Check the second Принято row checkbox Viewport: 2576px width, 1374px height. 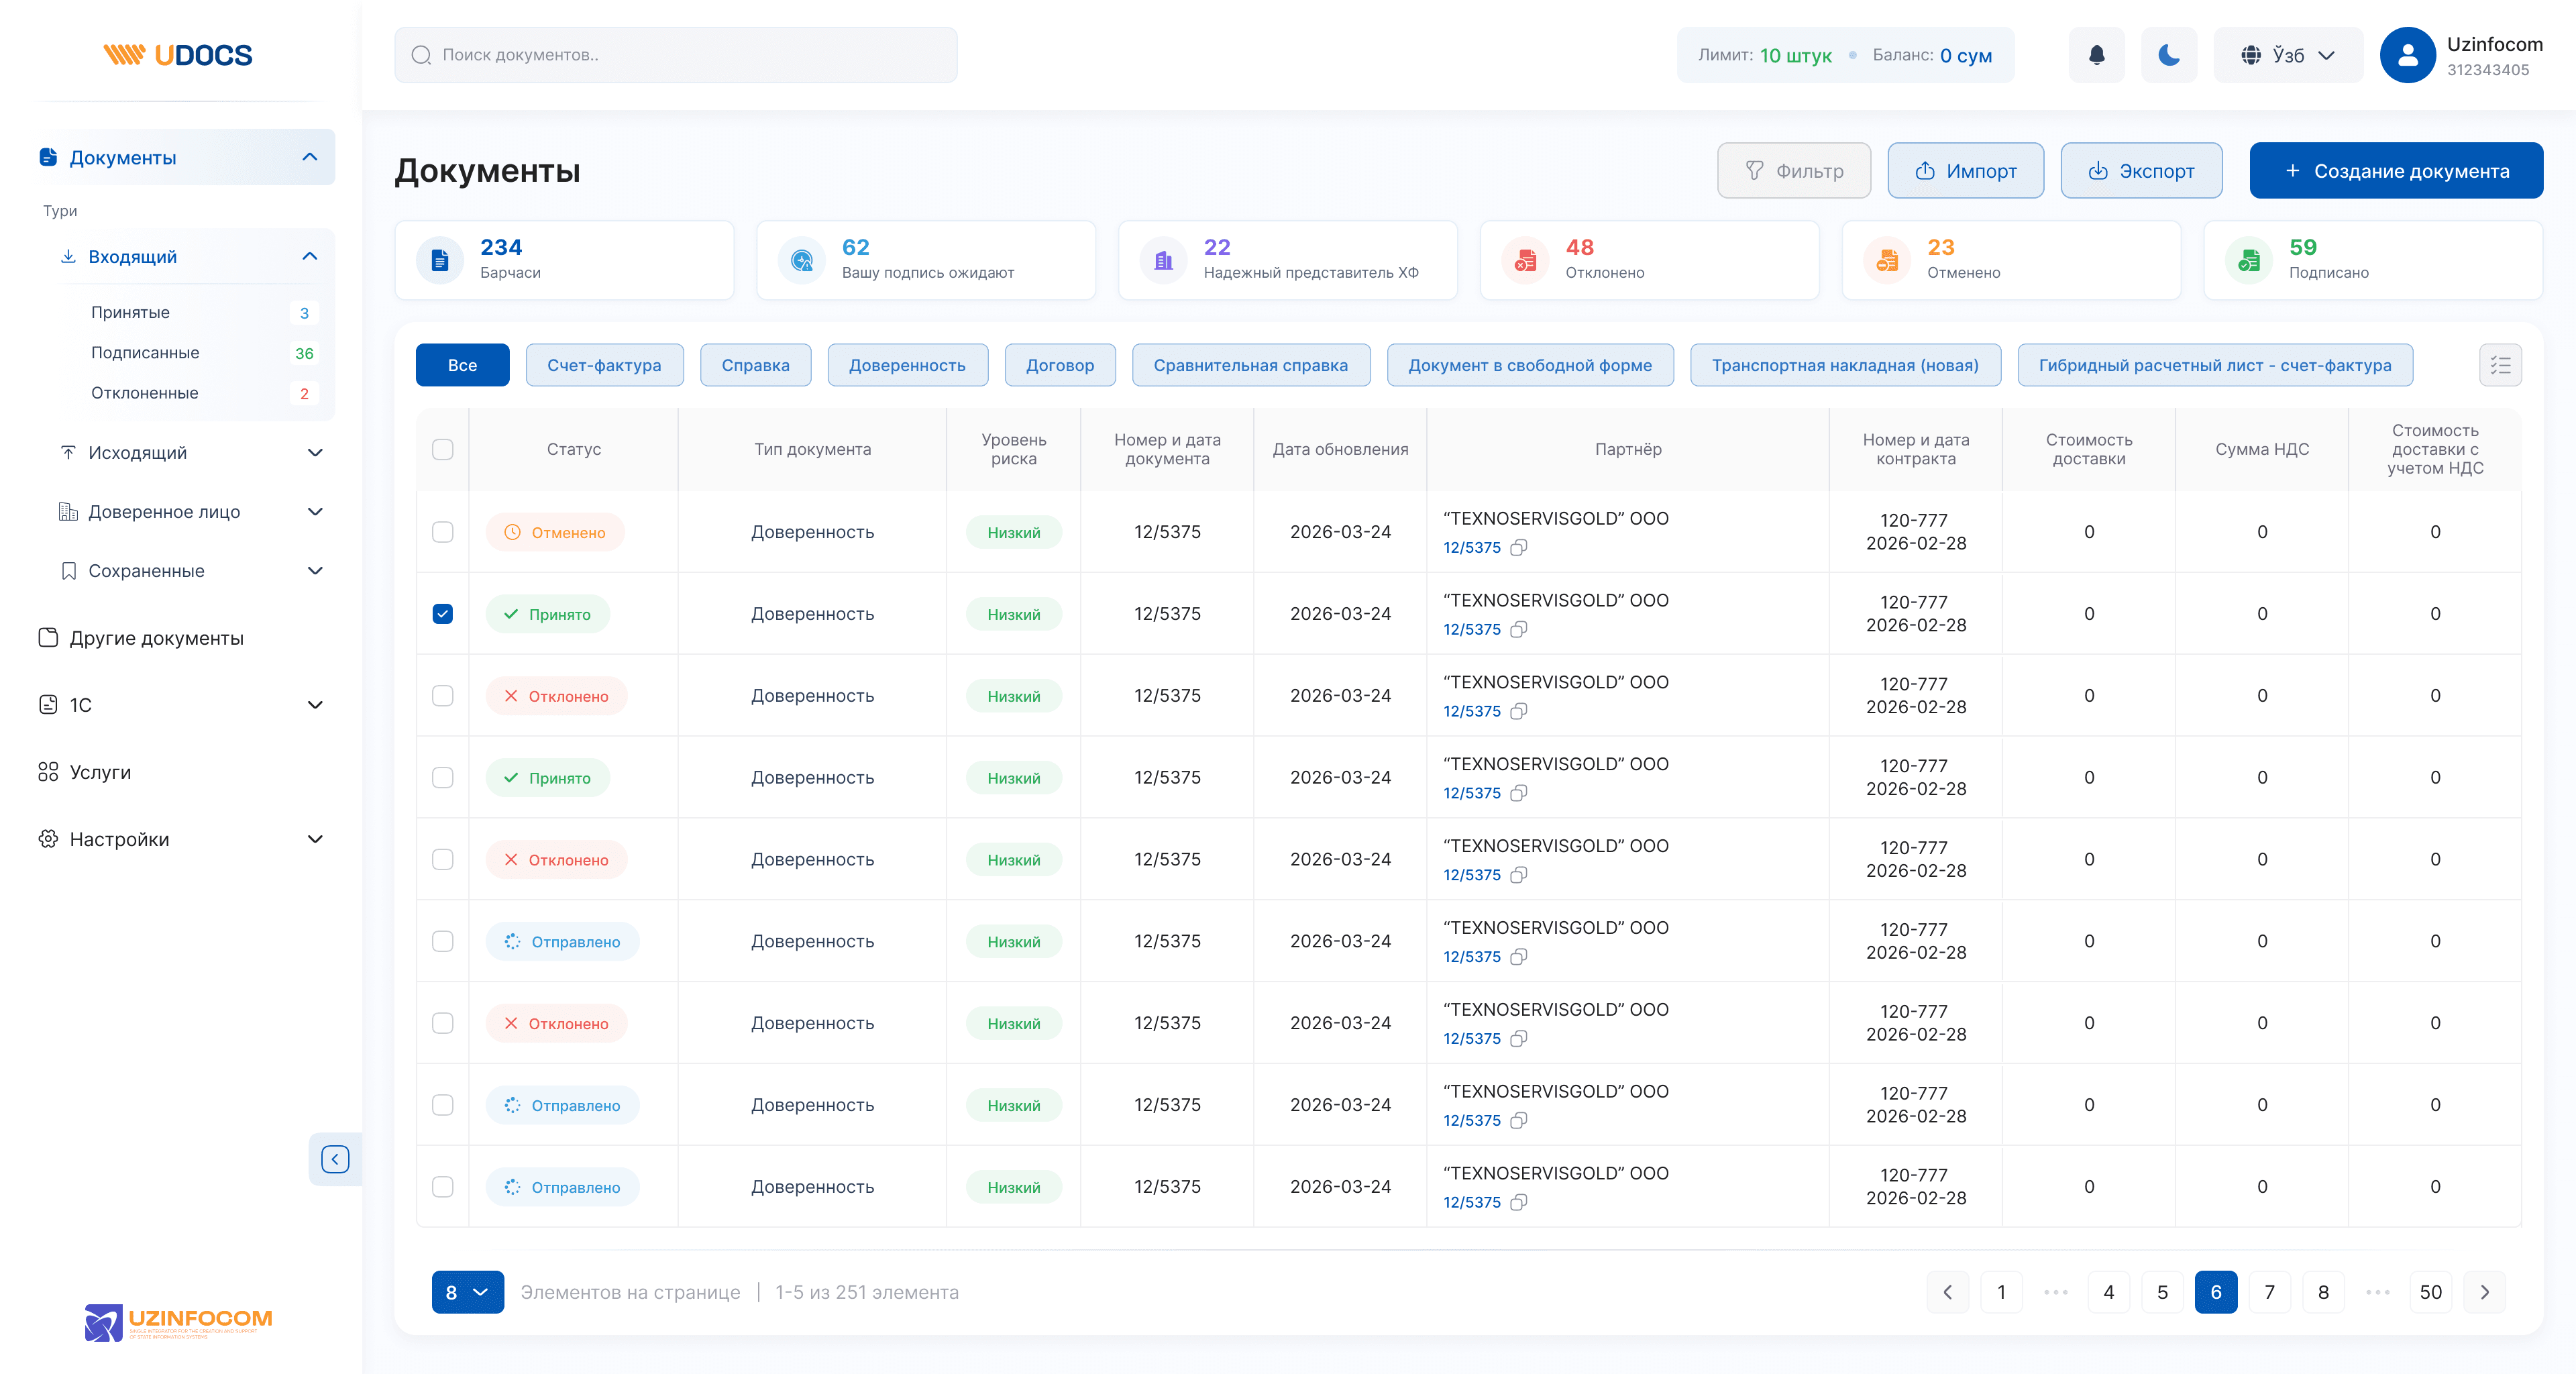click(442, 778)
